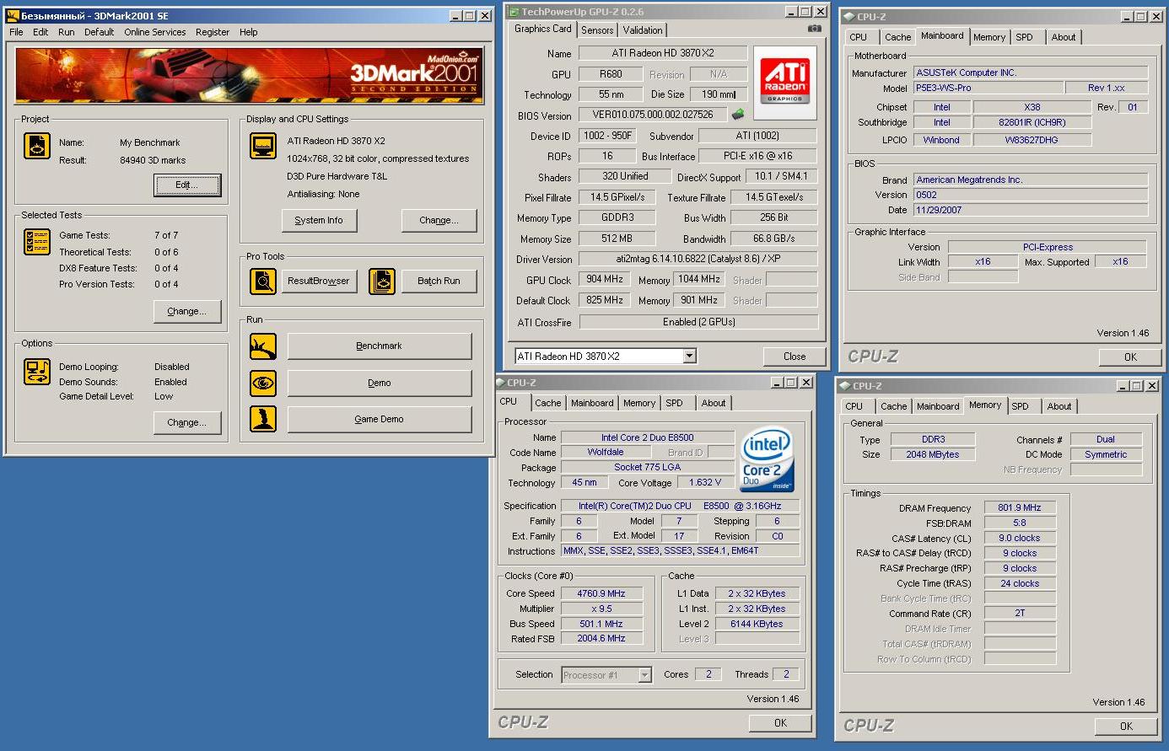Click the motherboard model P5E3-WS-Pro
1169x751 pixels.
989,88
